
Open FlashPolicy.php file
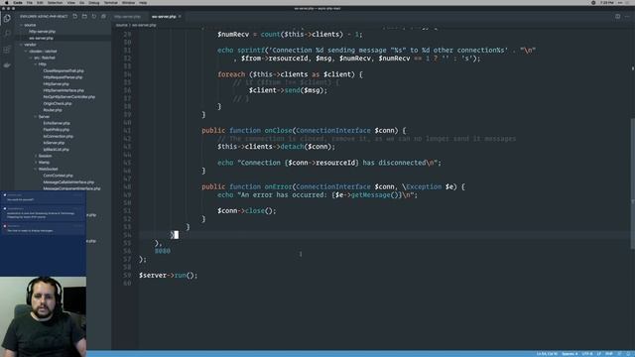pos(57,130)
